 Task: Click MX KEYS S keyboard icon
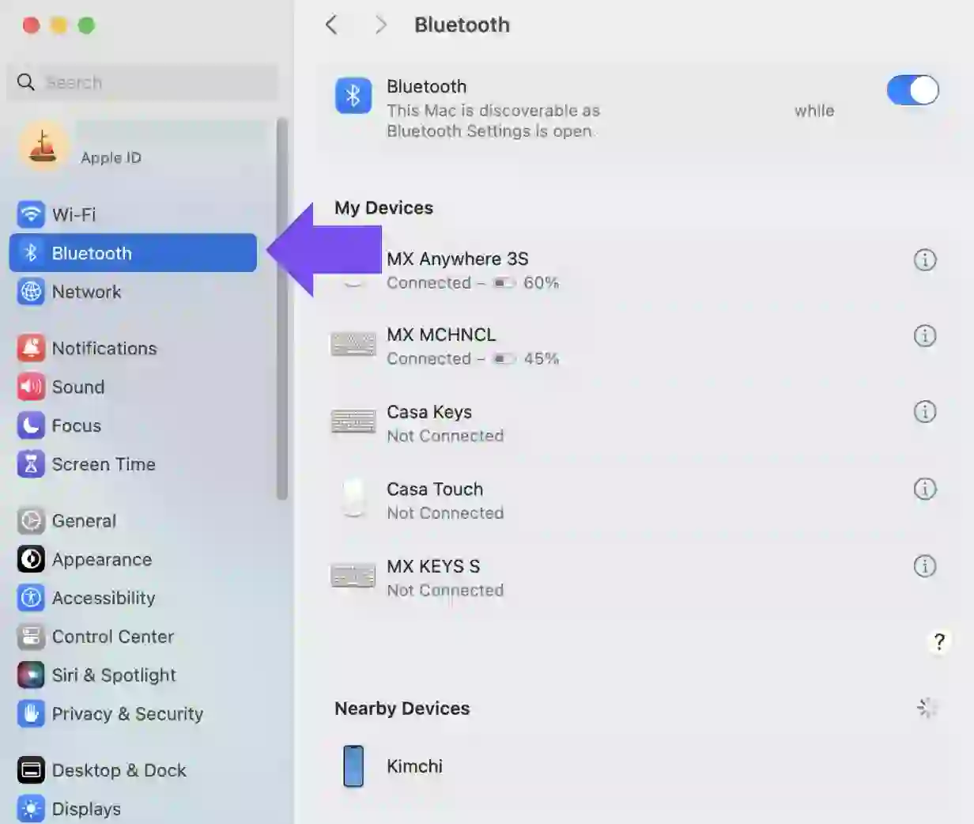353,575
